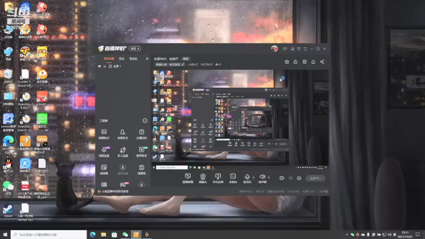Click the share icon in top toolbar
The image size is (425, 239).
322,62
